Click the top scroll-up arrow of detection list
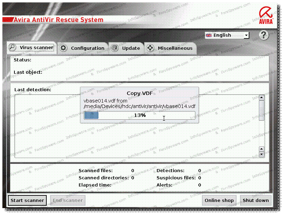This screenshot has height=216, width=285. (262, 98)
